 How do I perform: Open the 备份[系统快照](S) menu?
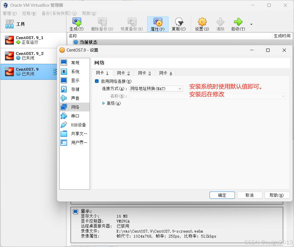click(59, 14)
